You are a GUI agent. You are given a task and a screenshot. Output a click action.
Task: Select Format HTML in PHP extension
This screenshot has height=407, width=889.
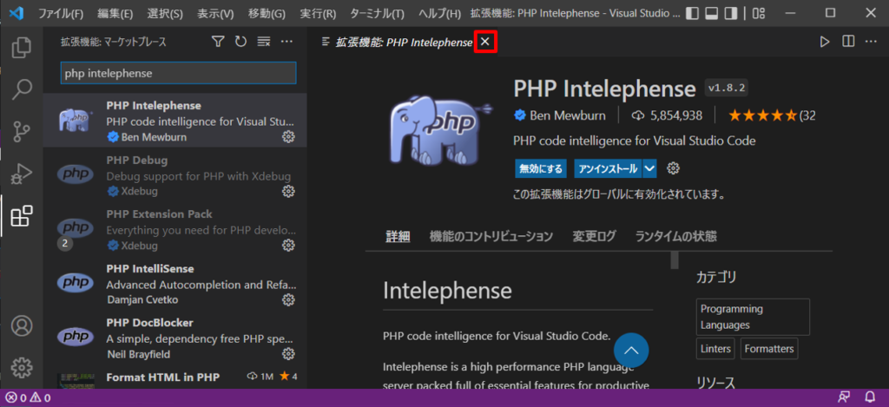175,377
